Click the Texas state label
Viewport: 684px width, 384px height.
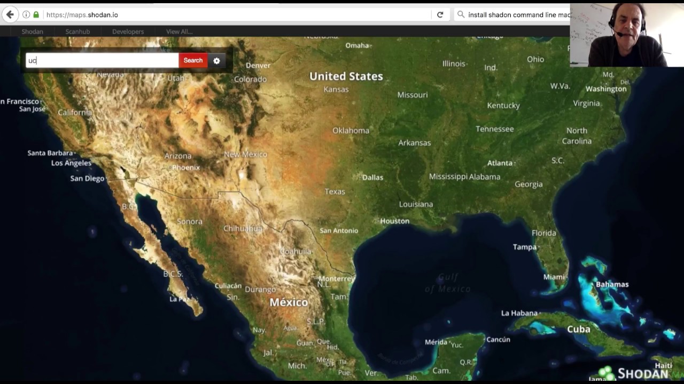pos(335,191)
